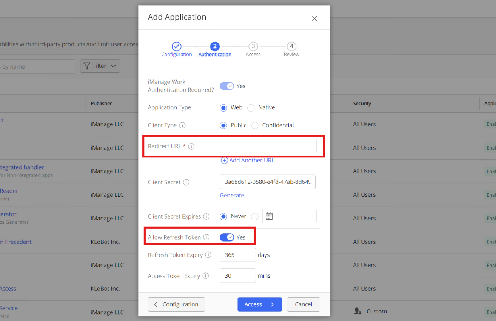
Task: Click the Custom security cell
Action: [x=370, y=312]
